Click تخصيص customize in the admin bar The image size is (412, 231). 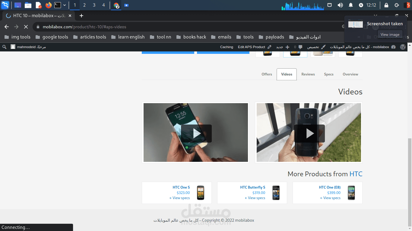[x=316, y=47]
